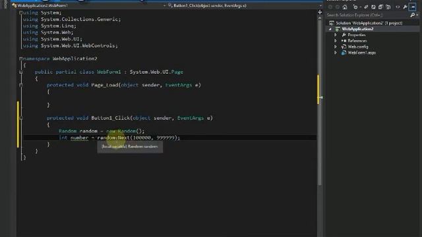Click 'using System.Linq;' text line
The height and width of the screenshot is (237, 422).
tap(49, 26)
